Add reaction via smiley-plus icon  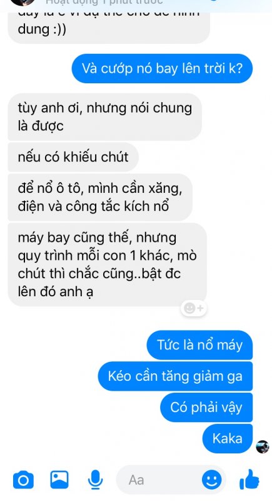194,308
